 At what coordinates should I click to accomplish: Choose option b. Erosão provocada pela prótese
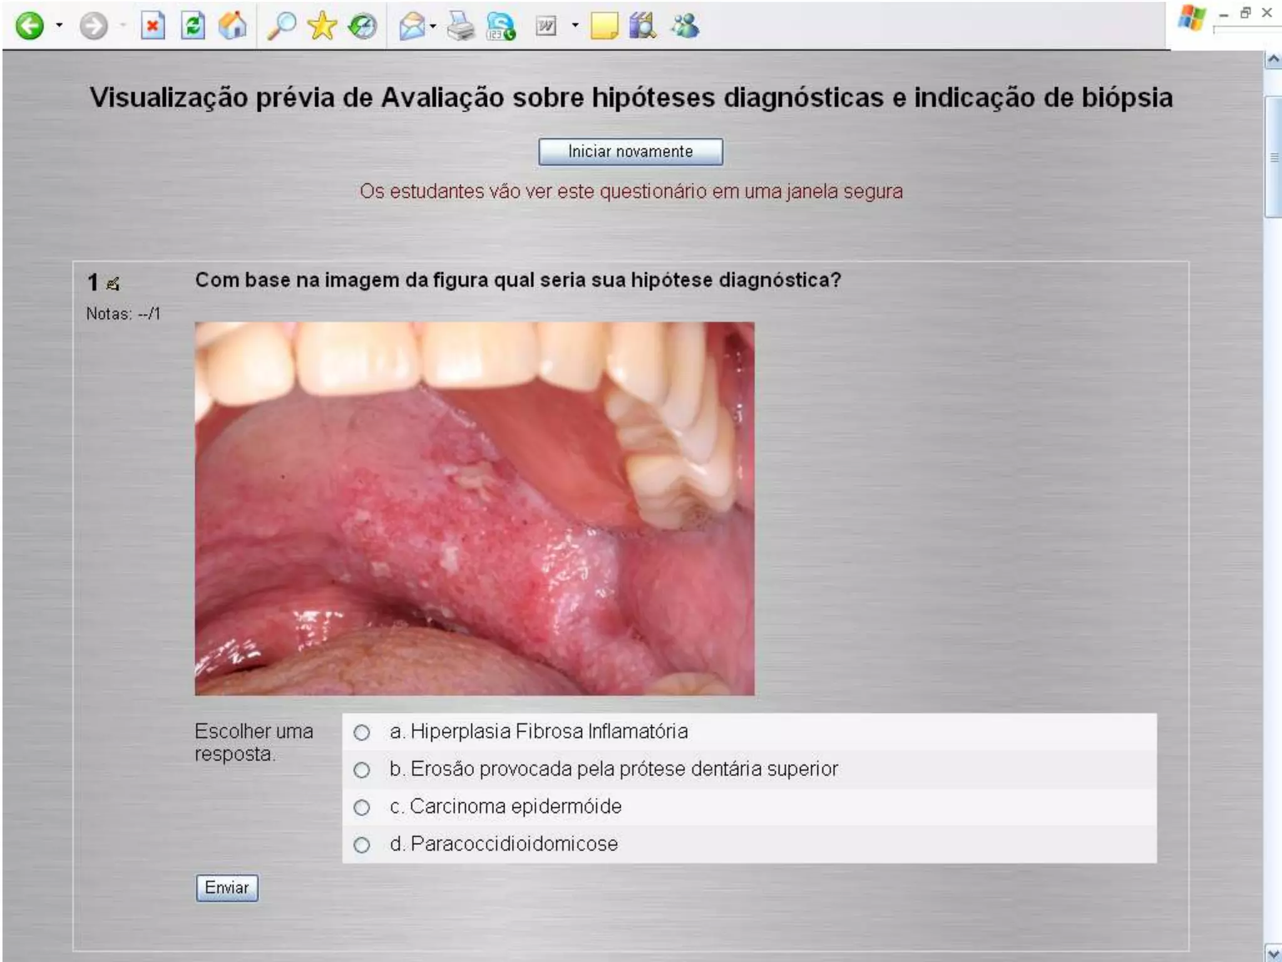pos(362,770)
